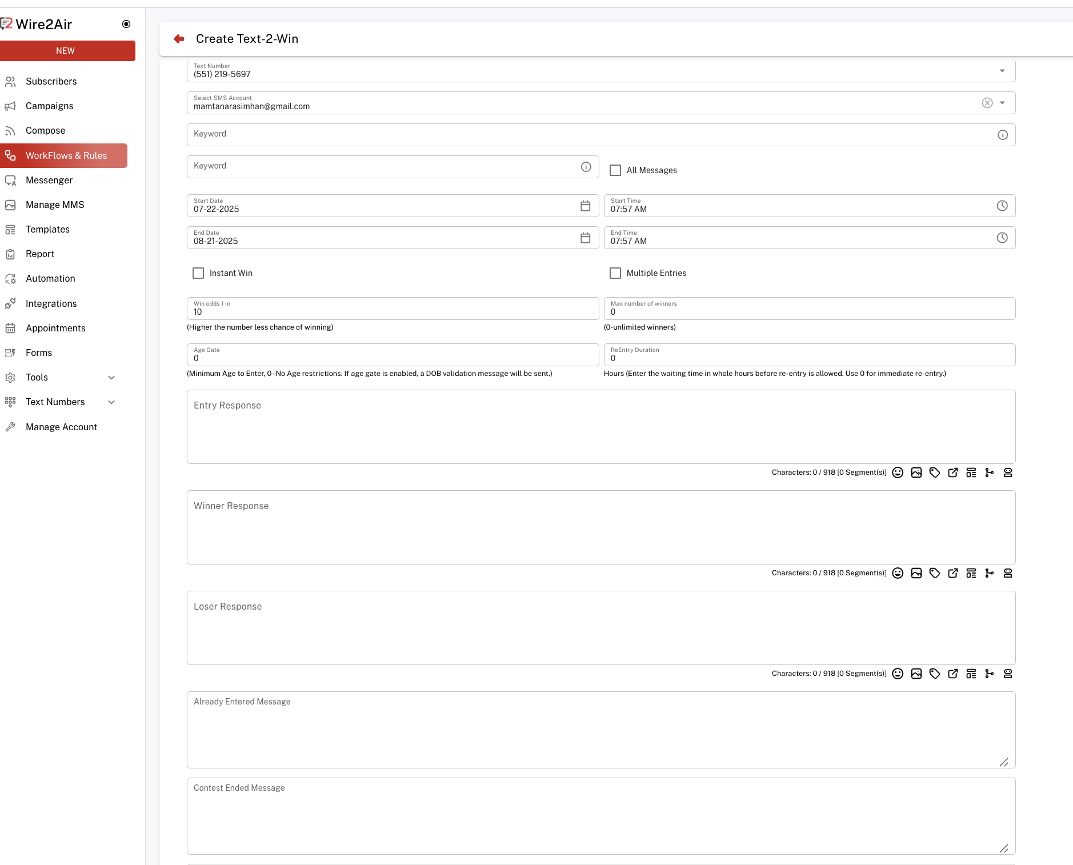Open the Templates sidebar item
Screen dimensions: 1073x865
(47, 229)
